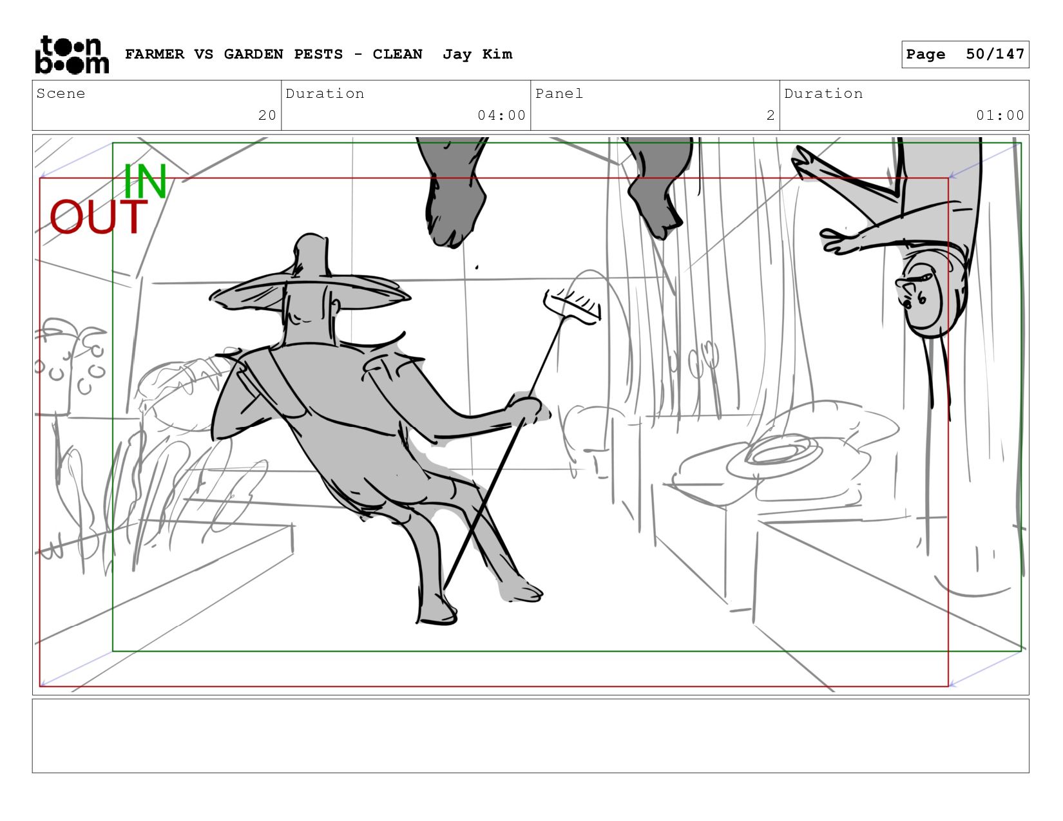
Task: Click the scene duration value '04:00'
Action: pos(501,115)
